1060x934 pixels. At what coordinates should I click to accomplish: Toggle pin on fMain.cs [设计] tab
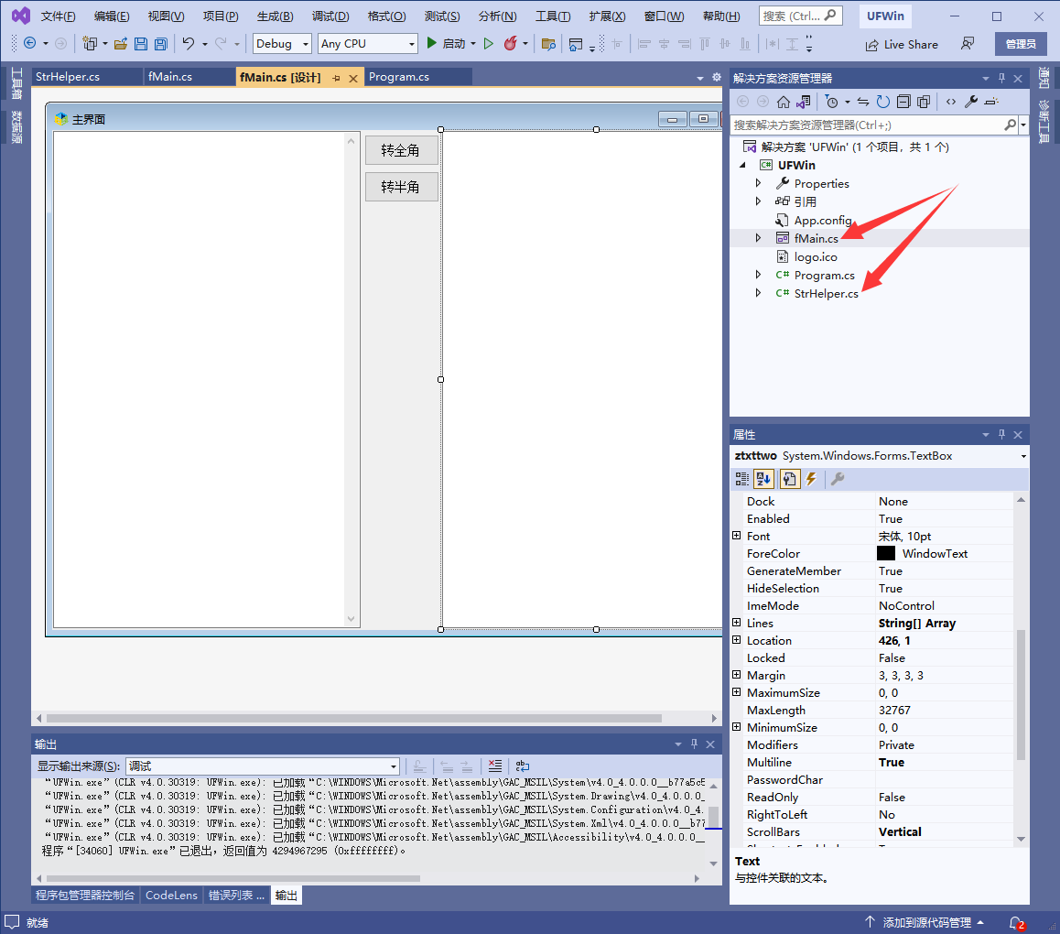[x=336, y=78]
